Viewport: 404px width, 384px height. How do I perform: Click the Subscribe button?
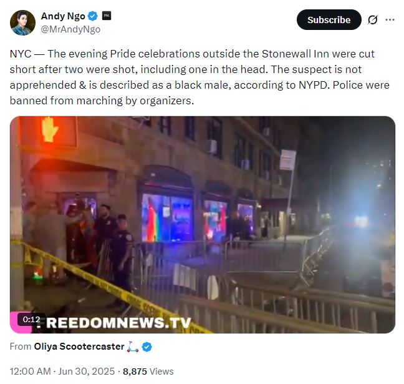pos(329,20)
